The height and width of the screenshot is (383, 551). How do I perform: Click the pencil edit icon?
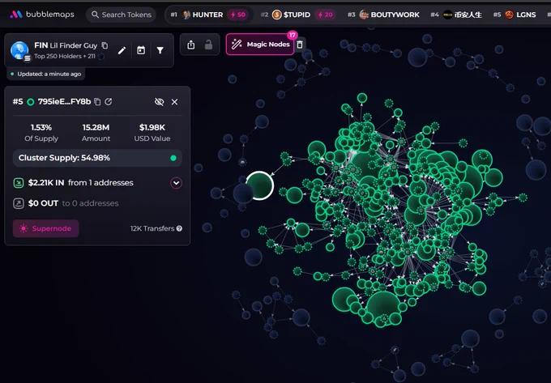(x=122, y=50)
